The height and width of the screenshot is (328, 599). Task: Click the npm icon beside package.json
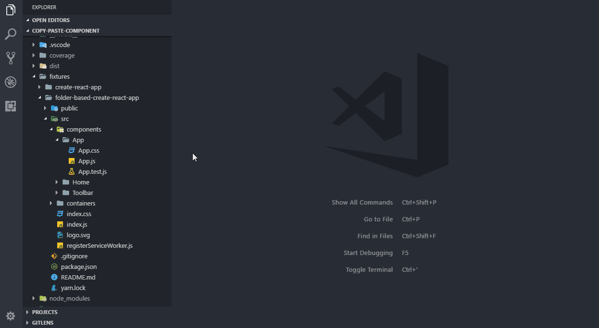(54, 267)
